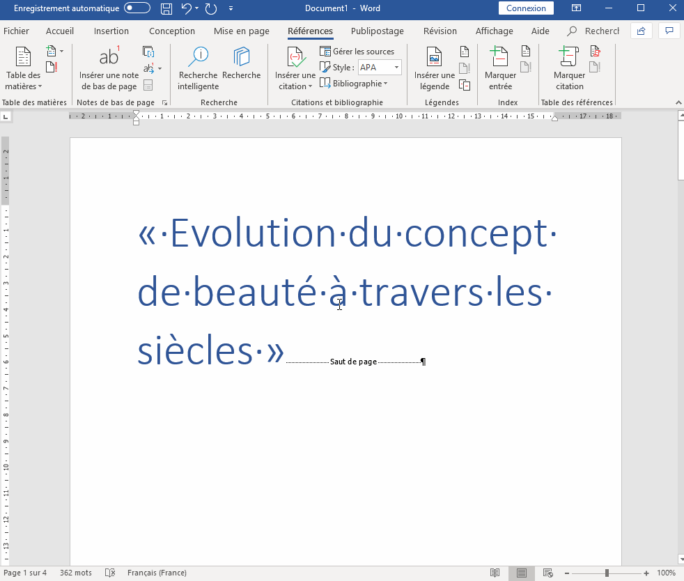Click the 362 mots word count
This screenshot has width=684, height=581.
pos(76,573)
